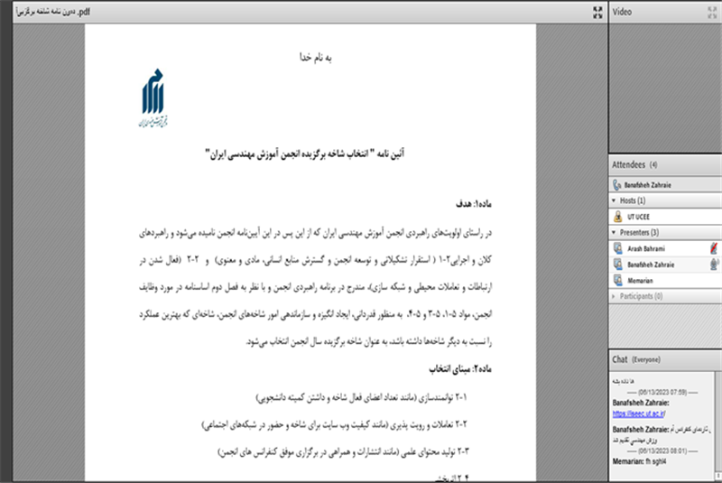722x483 pixels.
Task: Click the presenter icon next to Arash Bahrami
Action: (618, 248)
